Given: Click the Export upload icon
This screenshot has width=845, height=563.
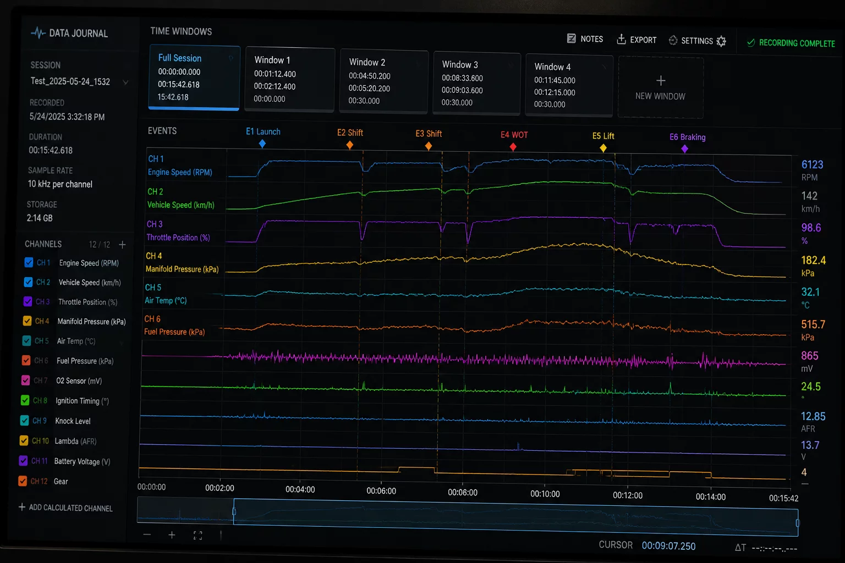Looking at the screenshot, I should [621, 39].
